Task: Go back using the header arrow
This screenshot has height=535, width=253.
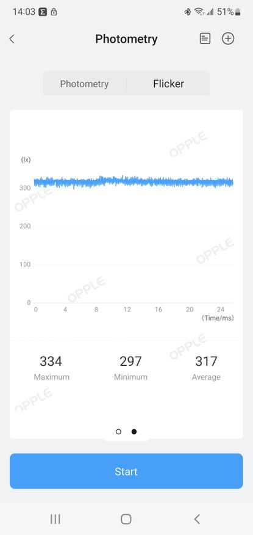Action: (12, 39)
